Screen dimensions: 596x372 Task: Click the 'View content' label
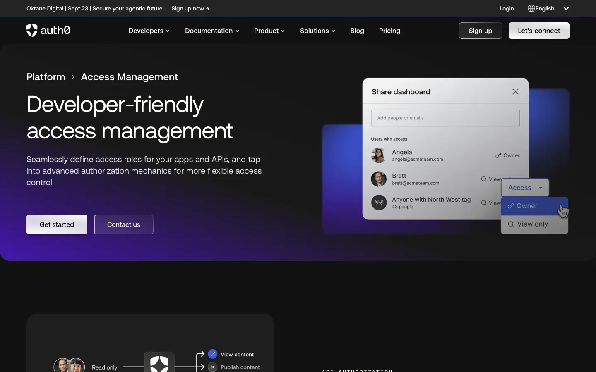coord(237,354)
